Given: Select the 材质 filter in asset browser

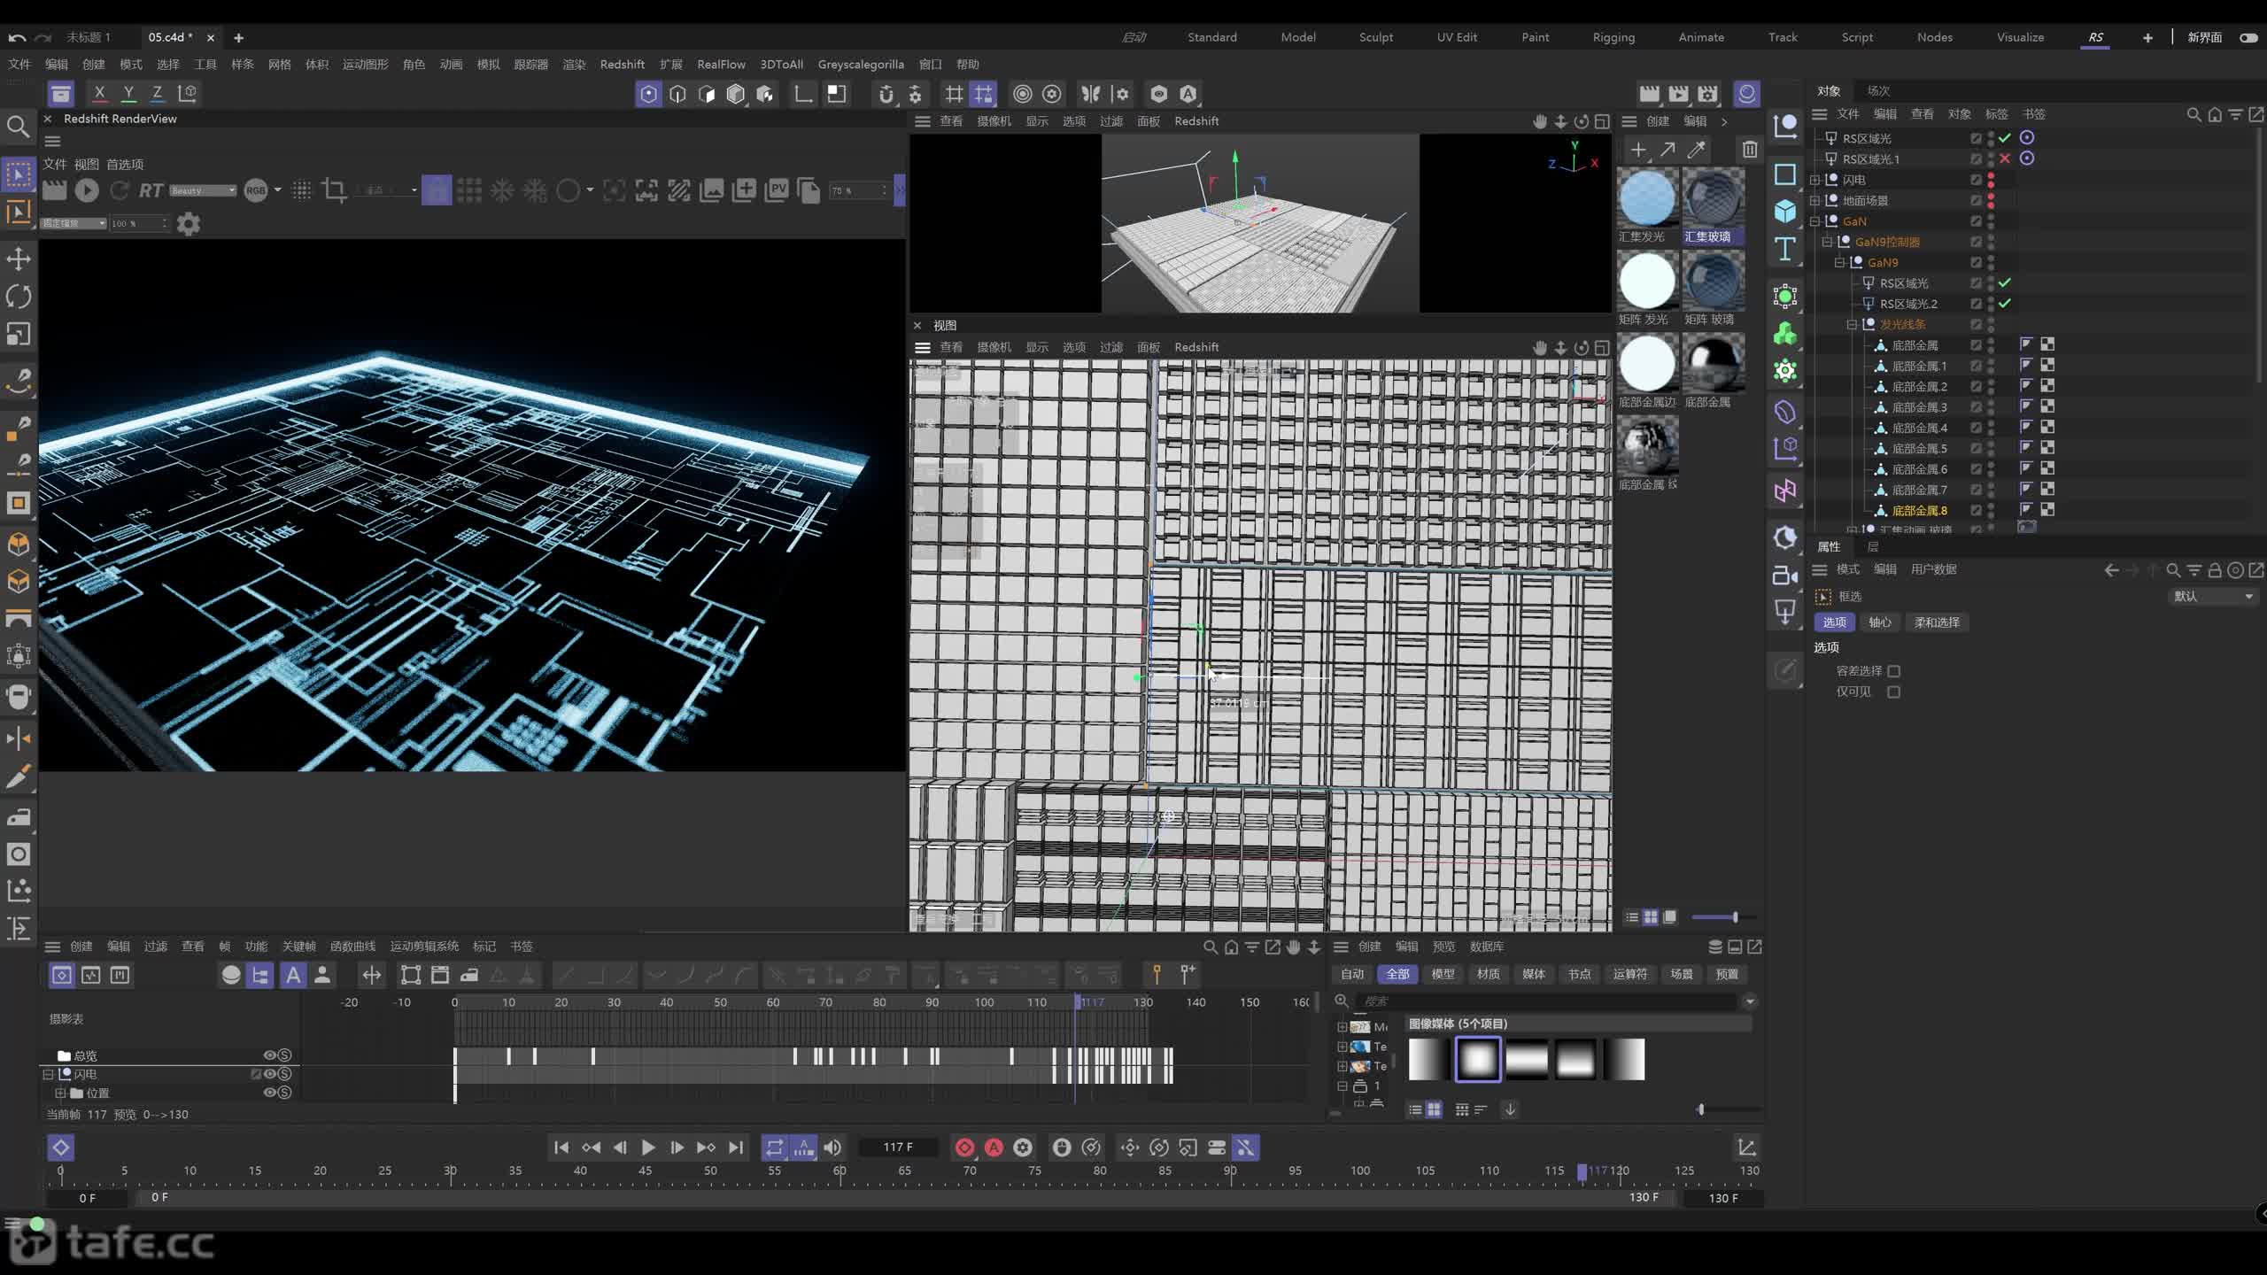Looking at the screenshot, I should pyautogui.click(x=1488, y=974).
